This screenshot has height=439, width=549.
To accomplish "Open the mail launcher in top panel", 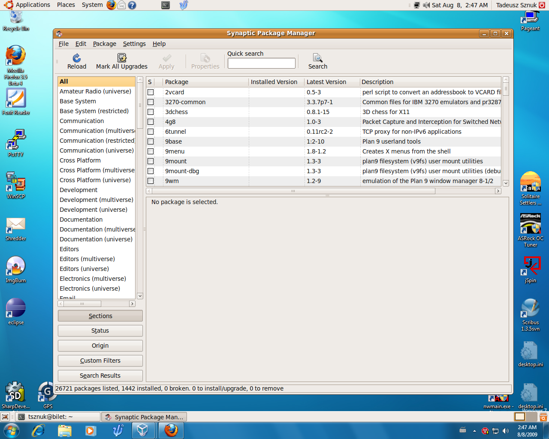I will coord(122,5).
